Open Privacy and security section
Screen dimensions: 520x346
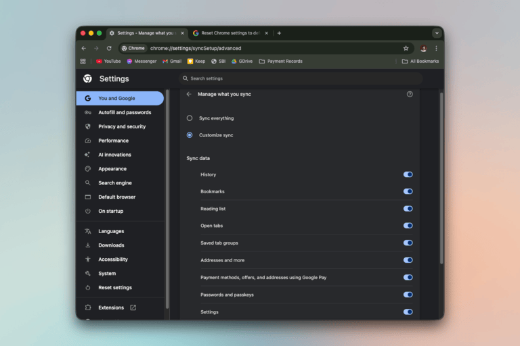[x=120, y=126]
